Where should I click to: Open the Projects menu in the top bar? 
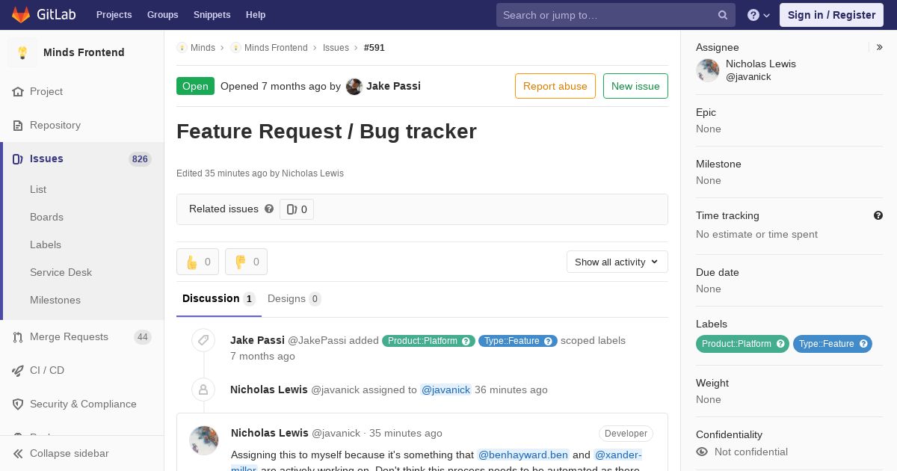click(114, 15)
